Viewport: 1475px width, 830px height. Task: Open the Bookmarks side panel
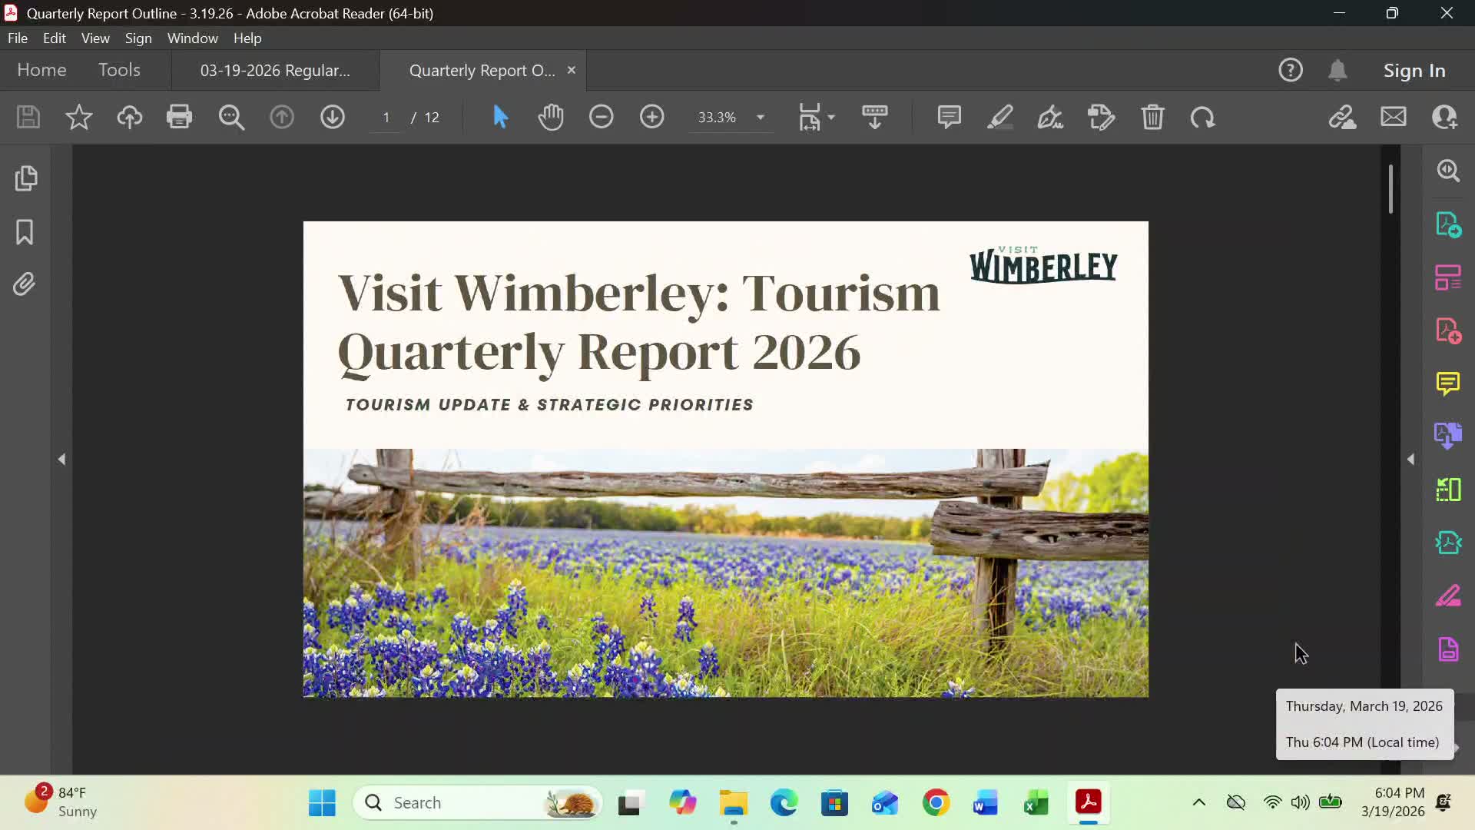pyautogui.click(x=25, y=231)
